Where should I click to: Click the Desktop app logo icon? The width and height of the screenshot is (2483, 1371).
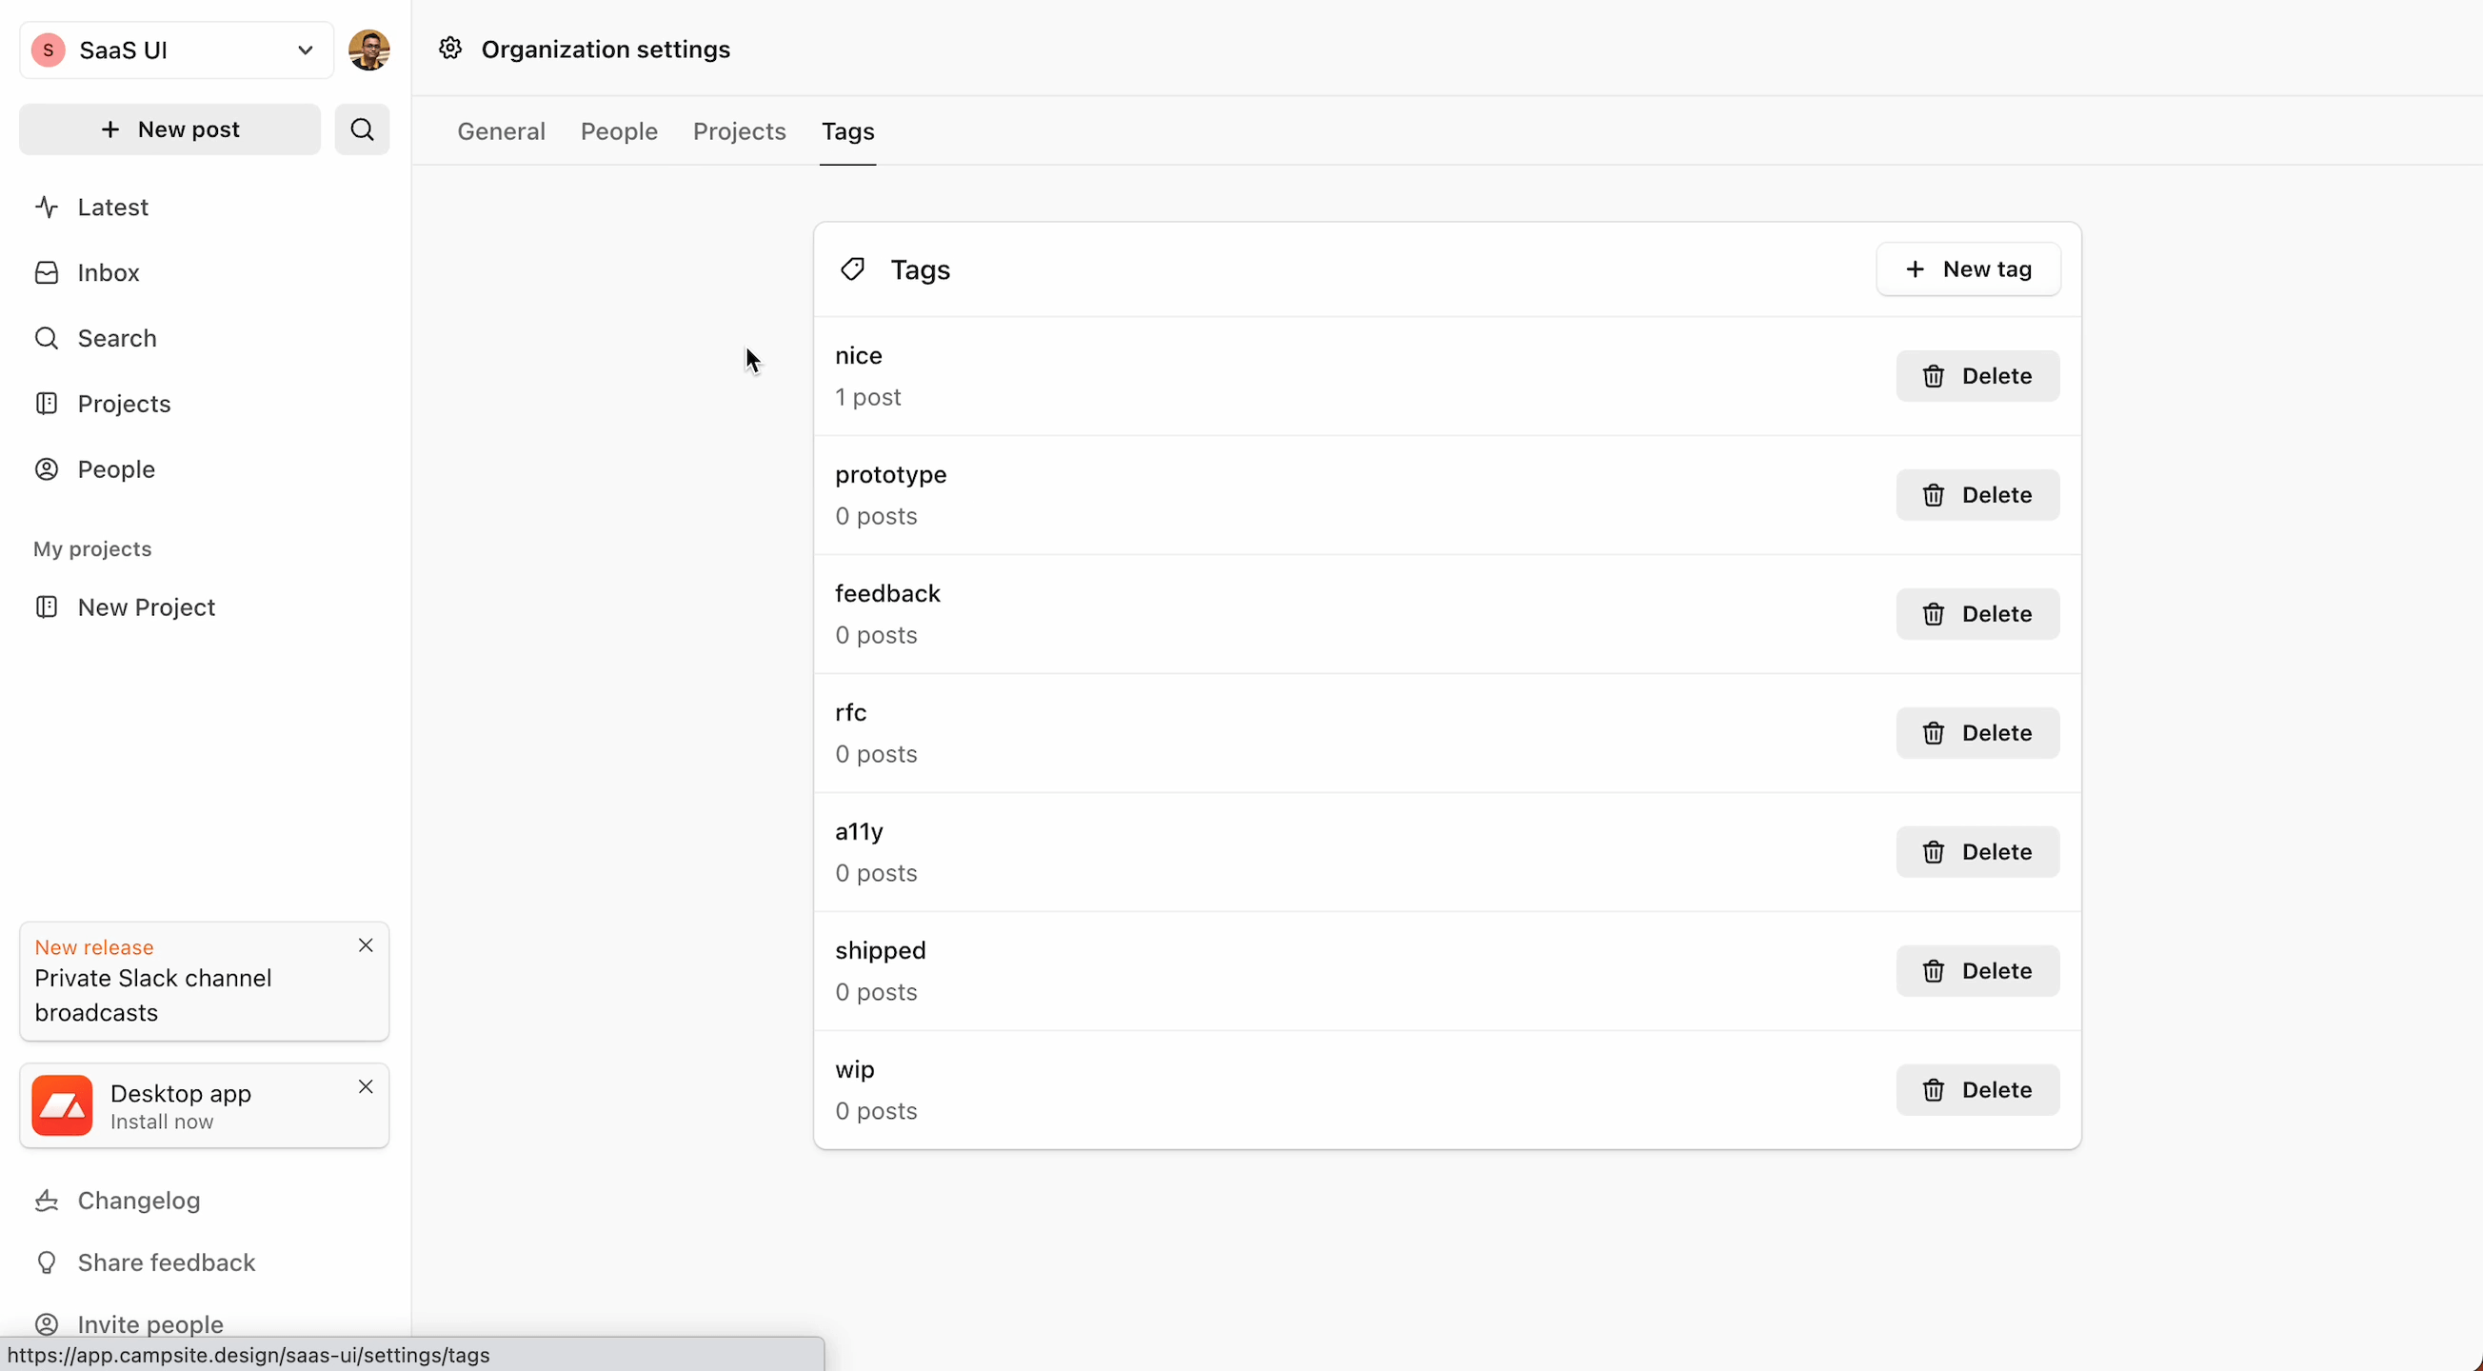pyautogui.click(x=62, y=1106)
